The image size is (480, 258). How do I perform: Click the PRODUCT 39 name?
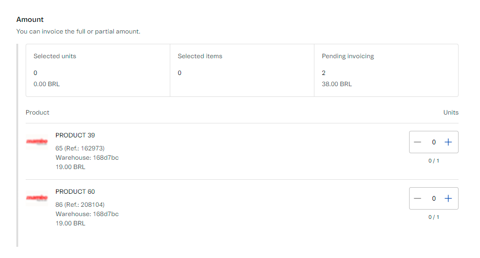point(75,135)
